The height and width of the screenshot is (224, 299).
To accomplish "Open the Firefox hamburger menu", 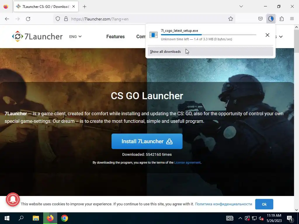I will [x=292, y=19].
